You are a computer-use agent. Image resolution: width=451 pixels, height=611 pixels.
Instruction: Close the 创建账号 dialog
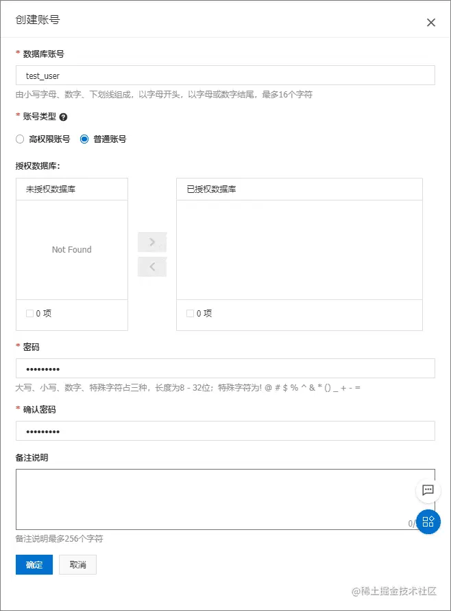click(430, 23)
